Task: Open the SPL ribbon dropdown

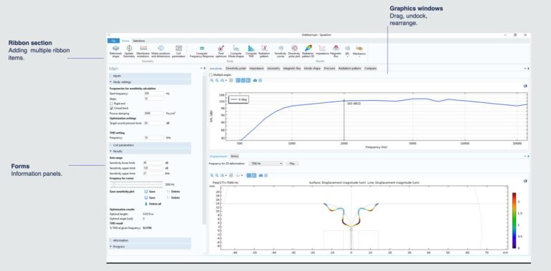Action: point(347,51)
